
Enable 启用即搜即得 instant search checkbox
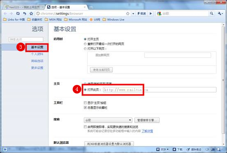(85, 127)
